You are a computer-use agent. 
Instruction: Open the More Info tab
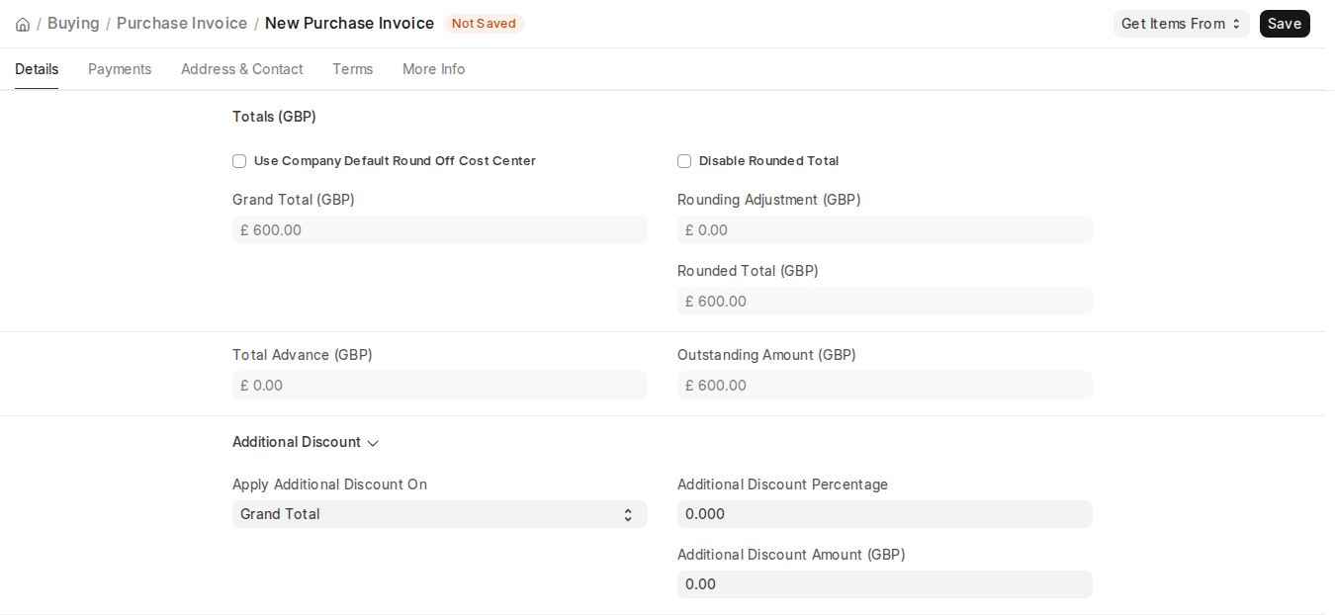(x=433, y=69)
